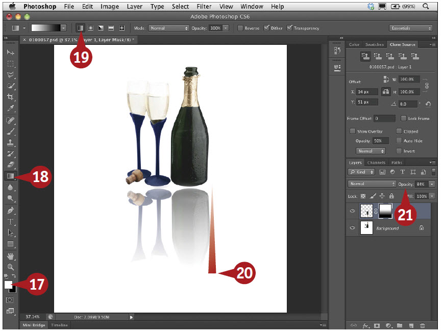Open the layer Kind filter dropdown

(361, 172)
